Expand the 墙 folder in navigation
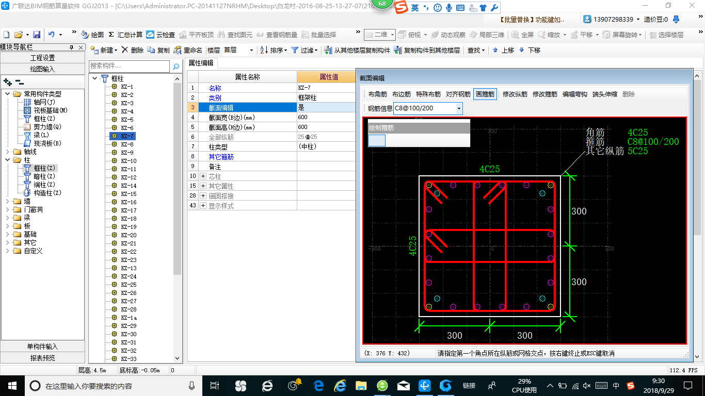Image resolution: width=705 pixels, height=396 pixels. pos(8,202)
